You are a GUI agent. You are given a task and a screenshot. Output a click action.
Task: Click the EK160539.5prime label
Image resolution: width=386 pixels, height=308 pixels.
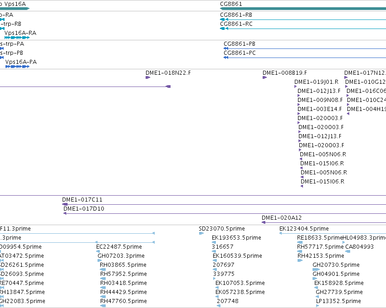point(237,256)
